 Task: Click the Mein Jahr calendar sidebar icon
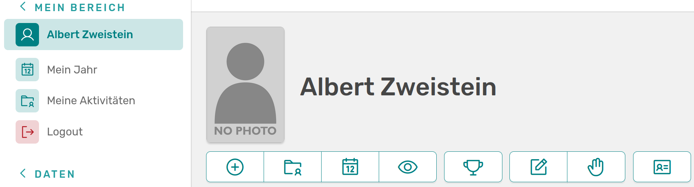(x=27, y=69)
